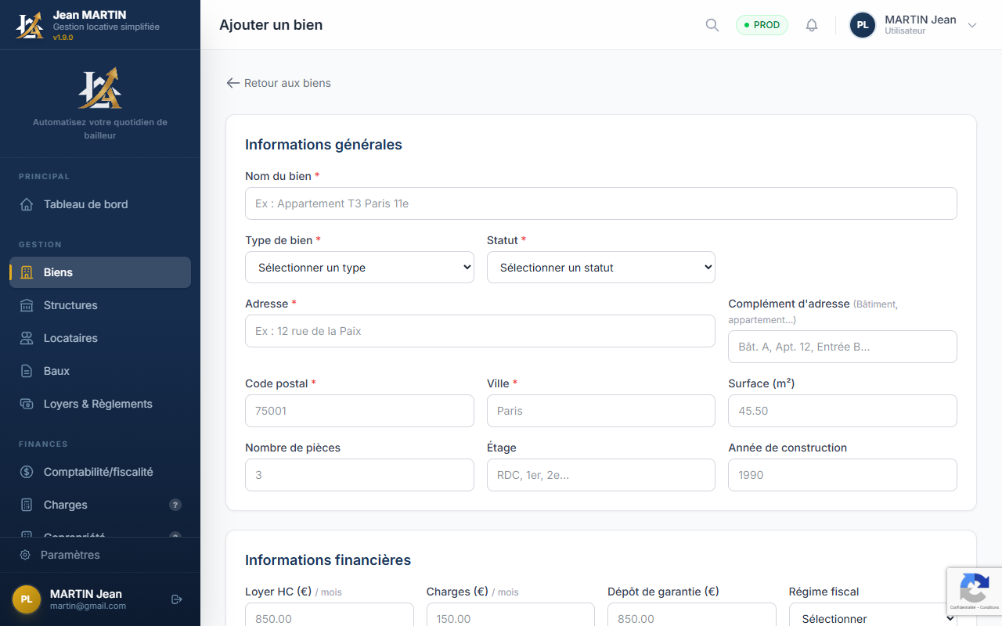This screenshot has width=1002, height=626.
Task: Select the Année de construction field
Action: (842, 475)
